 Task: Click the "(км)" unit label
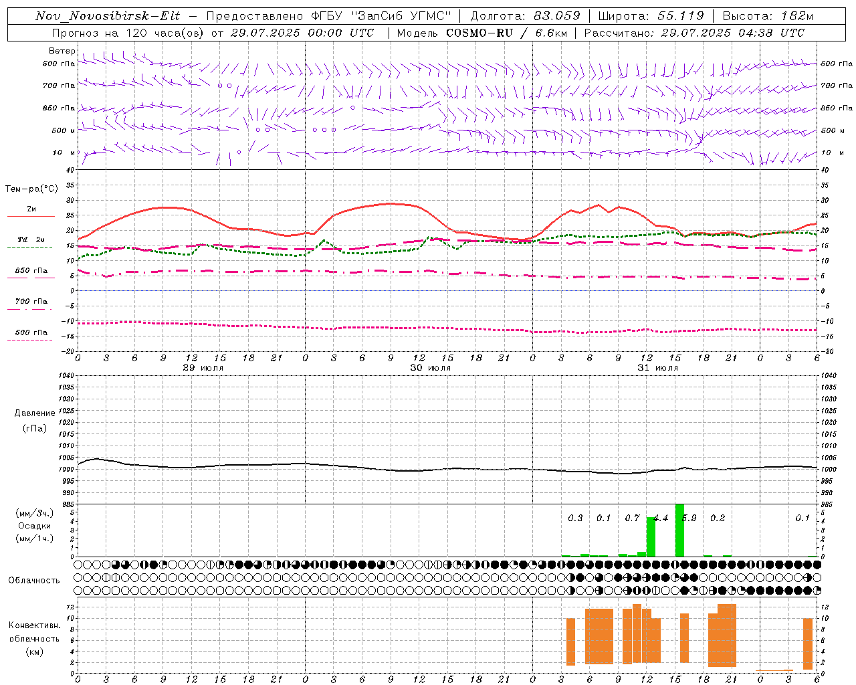pos(34,652)
